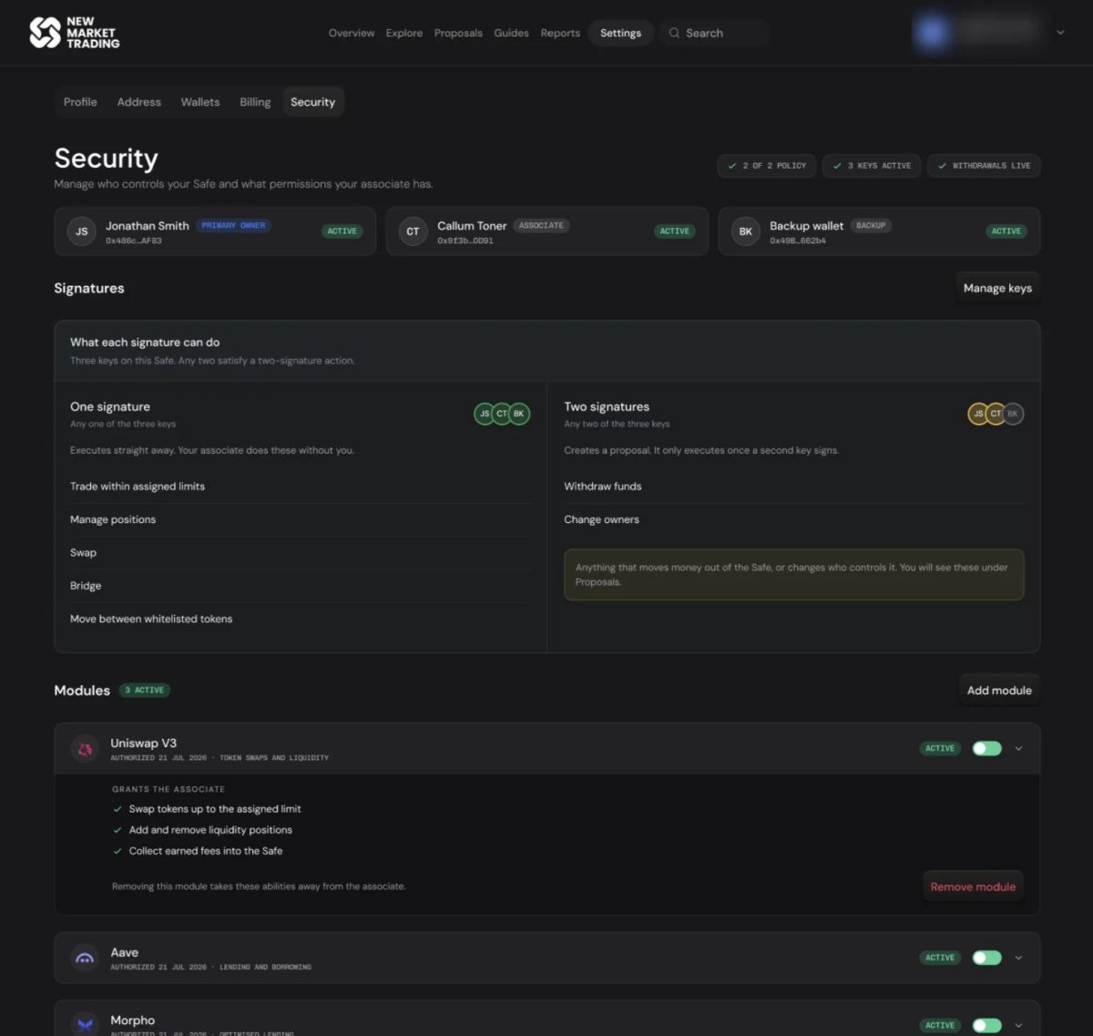
Task: Click Jonathan Smith's JS avatar
Action: click(x=82, y=231)
